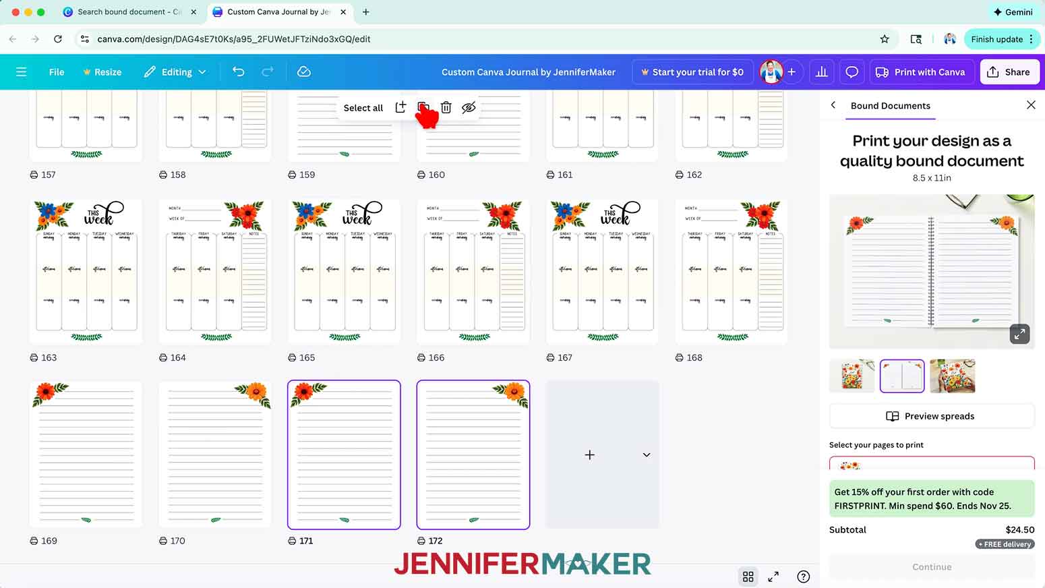Click the user profile avatar
This screenshot has width=1045, height=588.
(x=771, y=71)
